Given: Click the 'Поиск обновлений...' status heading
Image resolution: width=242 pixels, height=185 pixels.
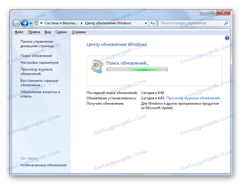Looking at the screenshot, I should [128, 63].
